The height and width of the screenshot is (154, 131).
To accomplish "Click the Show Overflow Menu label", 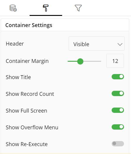I will (32, 127).
